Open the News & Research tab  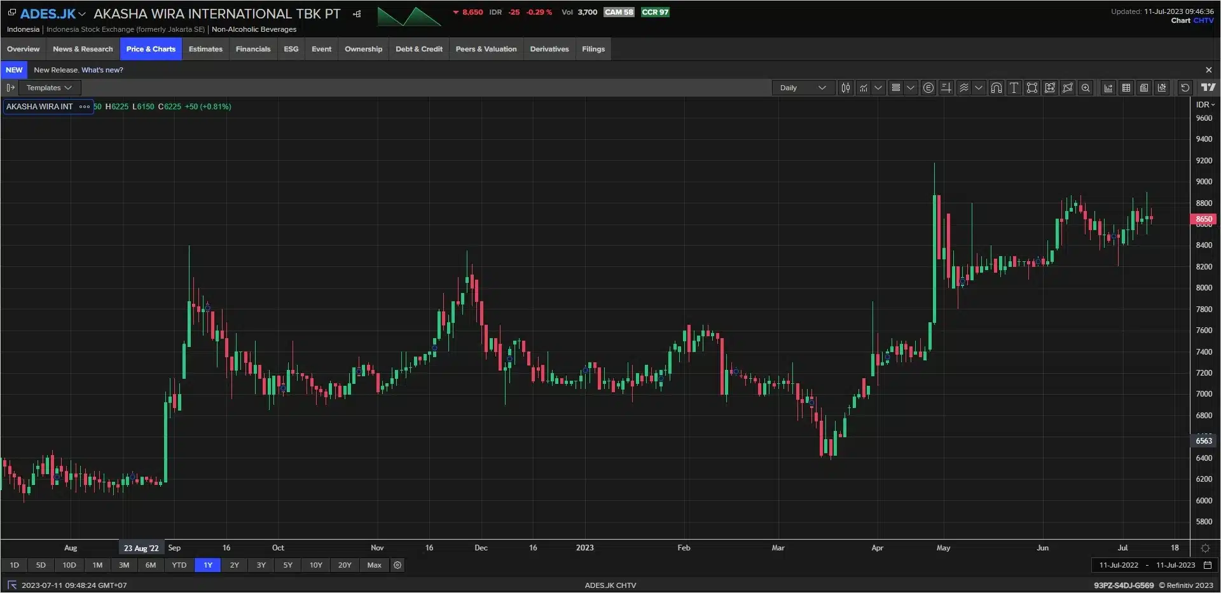[83, 49]
